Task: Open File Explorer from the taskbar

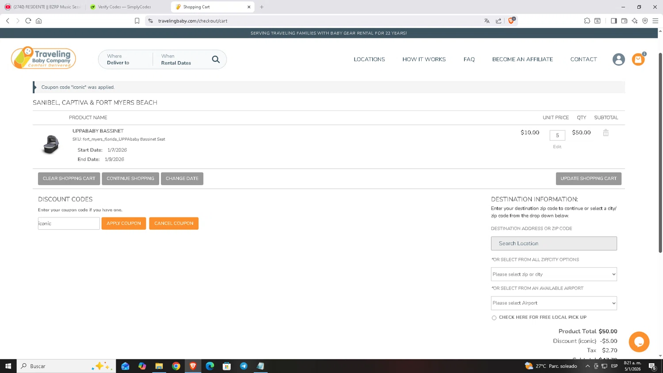Action: 159,366
